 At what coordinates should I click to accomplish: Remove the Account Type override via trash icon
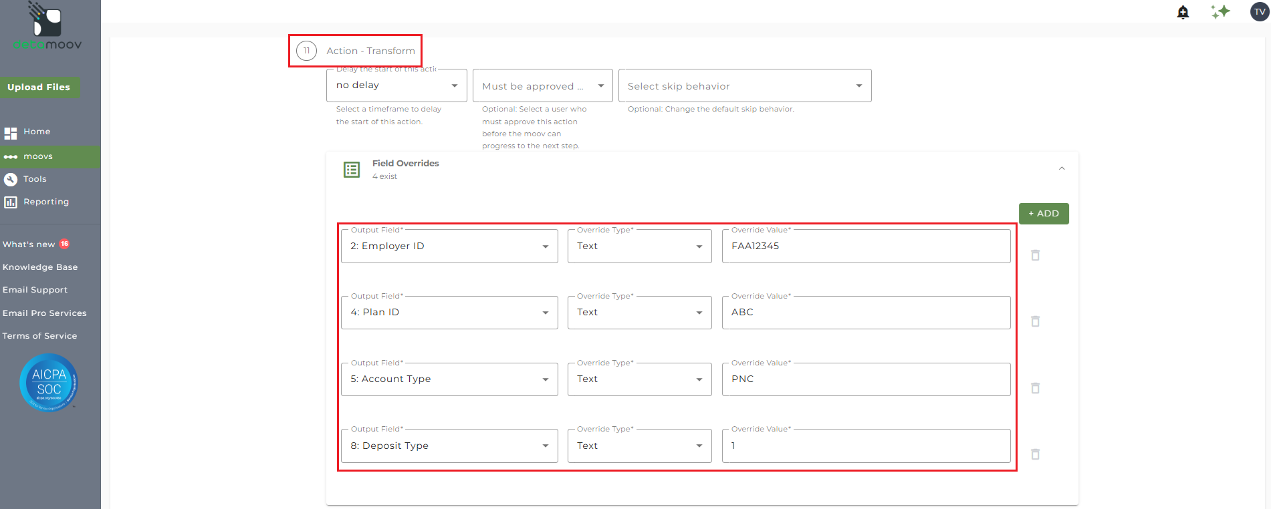tap(1035, 388)
